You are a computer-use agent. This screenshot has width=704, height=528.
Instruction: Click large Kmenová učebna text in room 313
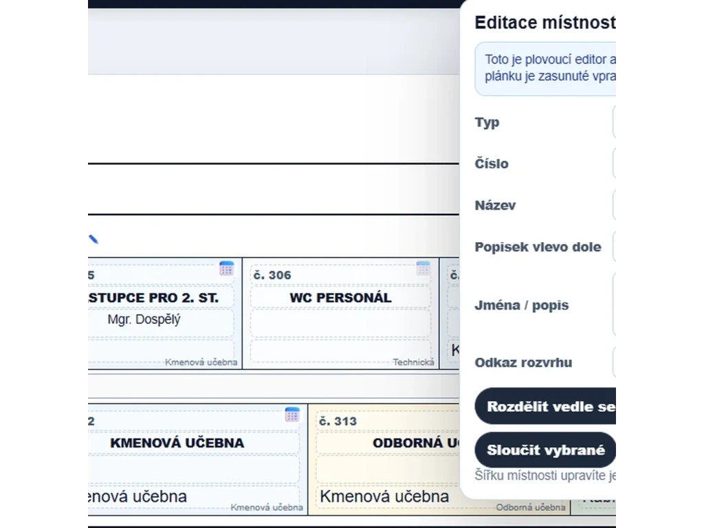point(384,496)
